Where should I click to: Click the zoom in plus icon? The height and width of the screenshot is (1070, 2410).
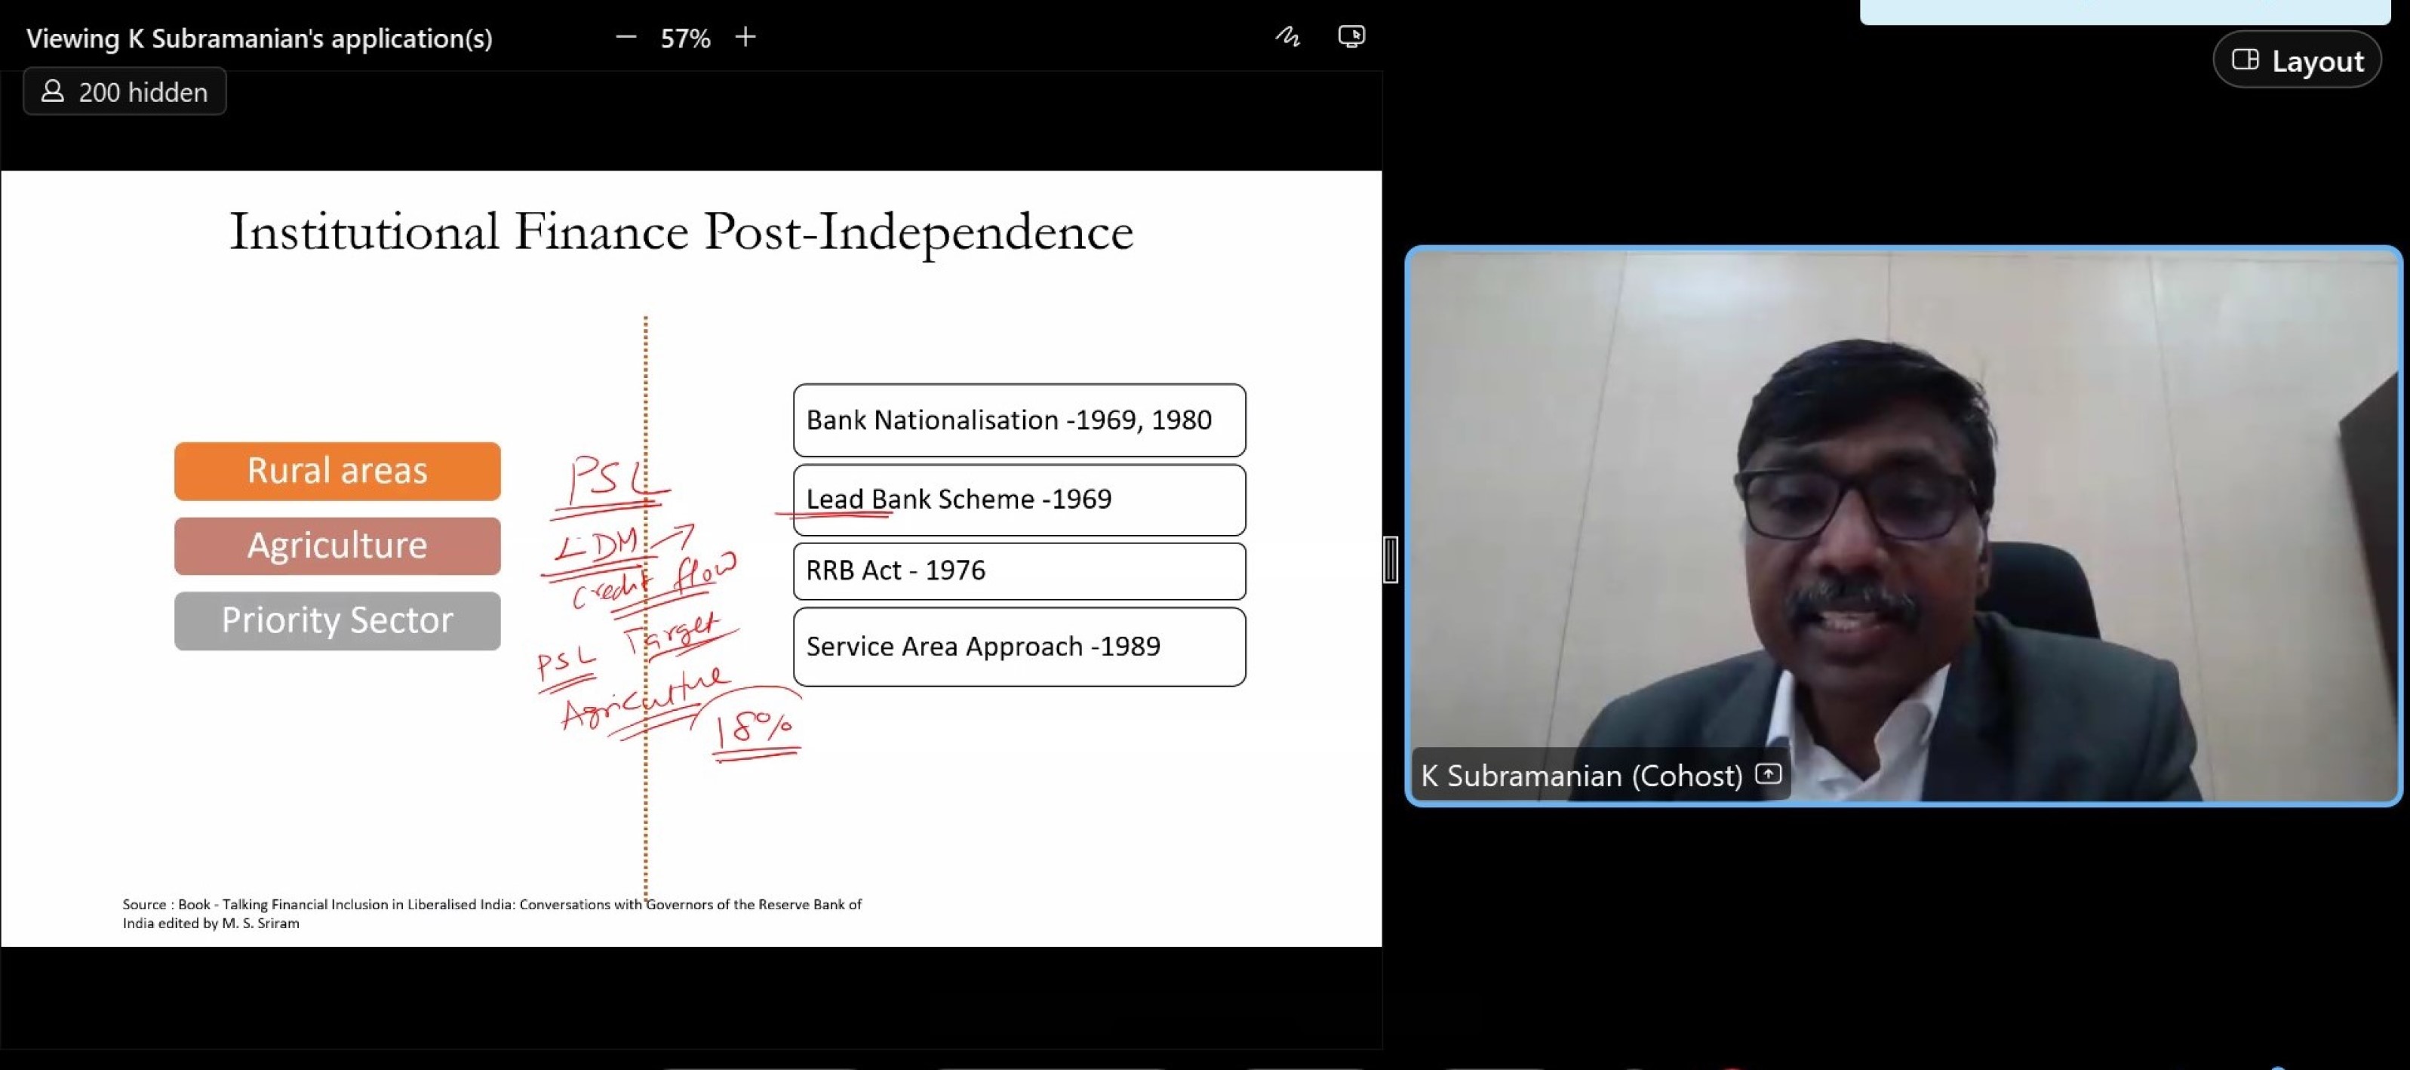(745, 38)
